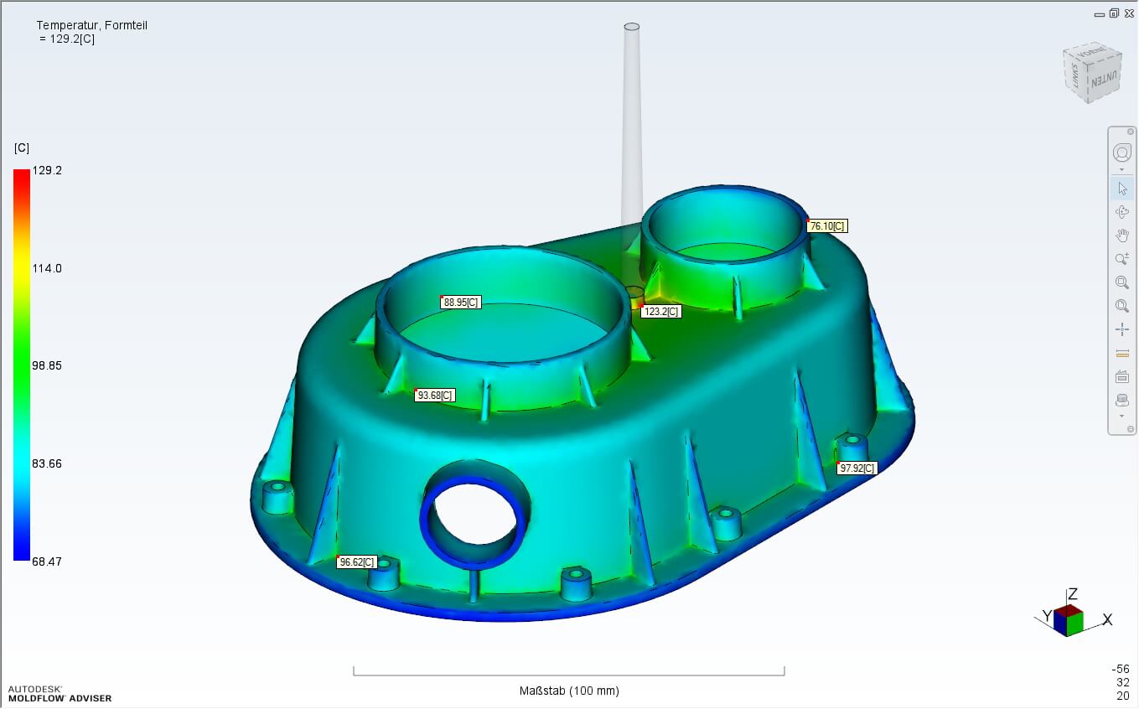Activate the Measure ruler tool
Screen dimensions: 1139x709
click(1122, 353)
